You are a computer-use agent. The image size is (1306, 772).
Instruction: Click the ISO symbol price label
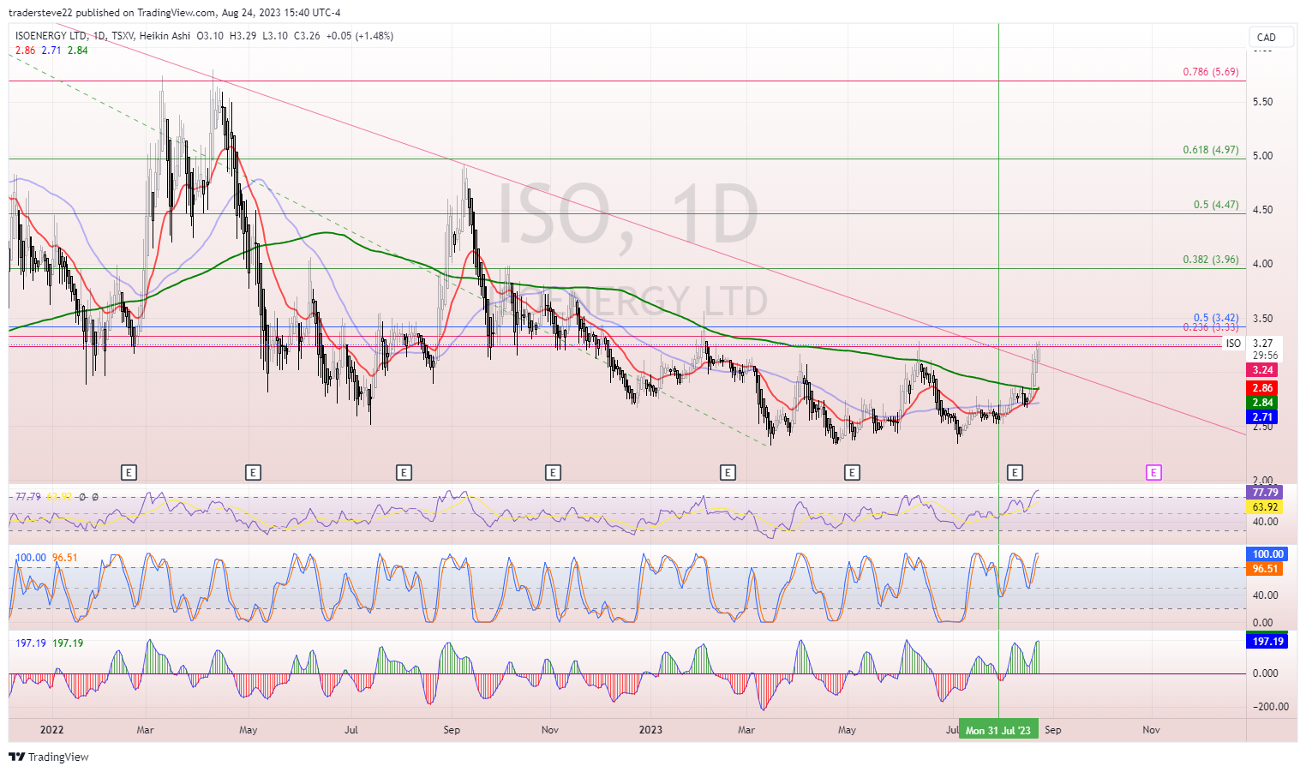1233,344
